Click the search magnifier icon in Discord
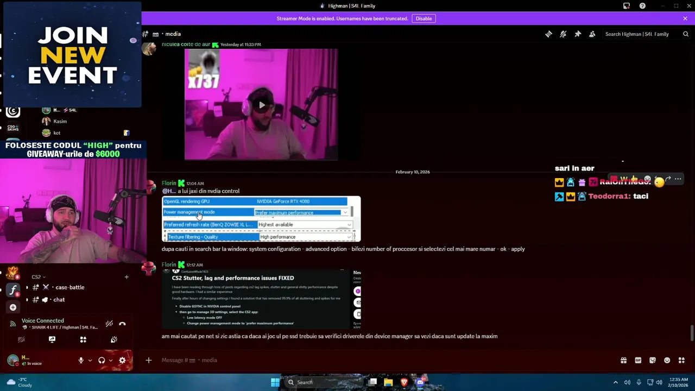The height and width of the screenshot is (391, 695). tap(686, 34)
